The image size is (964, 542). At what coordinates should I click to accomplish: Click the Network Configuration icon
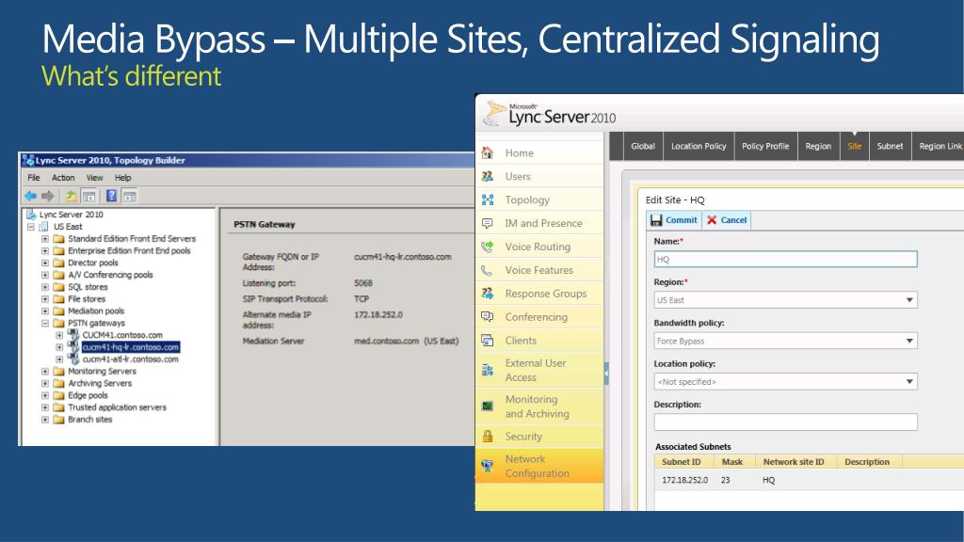(488, 466)
